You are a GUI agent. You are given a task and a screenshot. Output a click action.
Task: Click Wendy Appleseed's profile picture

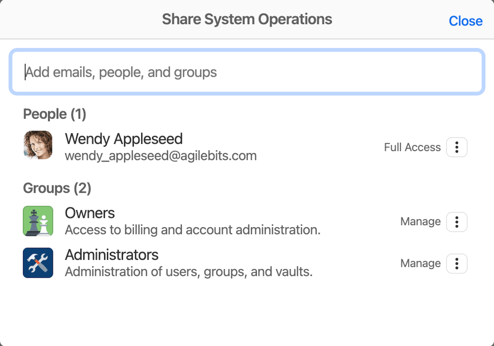tap(38, 145)
